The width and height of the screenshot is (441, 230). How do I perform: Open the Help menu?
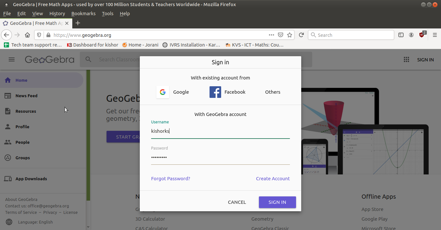[125, 14]
